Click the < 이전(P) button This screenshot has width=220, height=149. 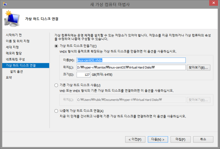[135, 140]
